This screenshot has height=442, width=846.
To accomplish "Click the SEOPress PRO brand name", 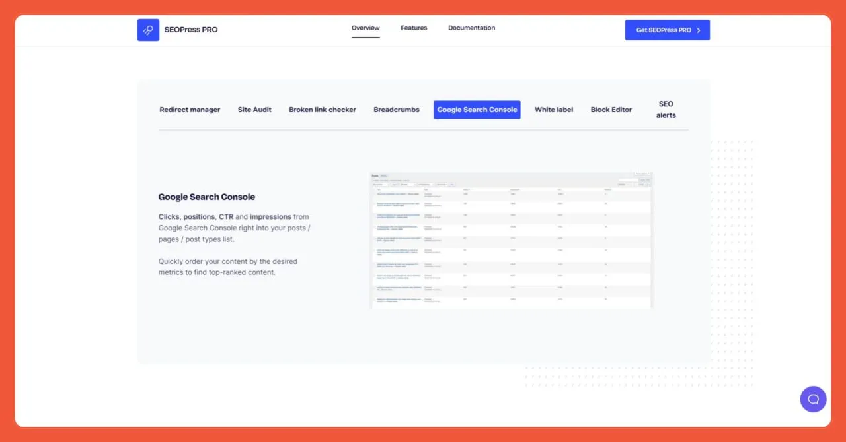I will [191, 30].
